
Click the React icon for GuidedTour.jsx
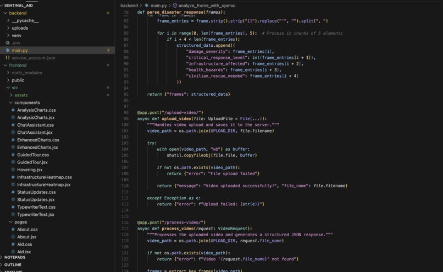pyautogui.click(x=13, y=162)
